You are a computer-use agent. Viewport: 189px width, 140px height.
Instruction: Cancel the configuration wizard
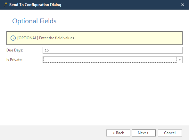pyautogui.click(x=170, y=133)
